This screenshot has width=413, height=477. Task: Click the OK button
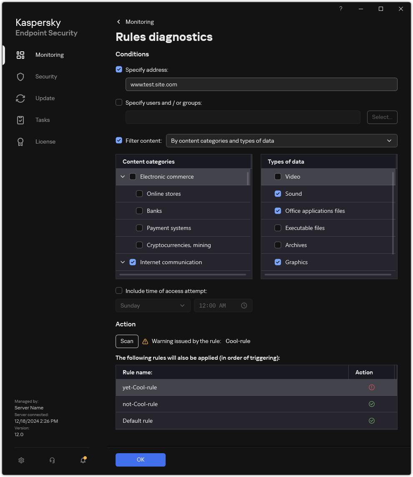pos(141,459)
